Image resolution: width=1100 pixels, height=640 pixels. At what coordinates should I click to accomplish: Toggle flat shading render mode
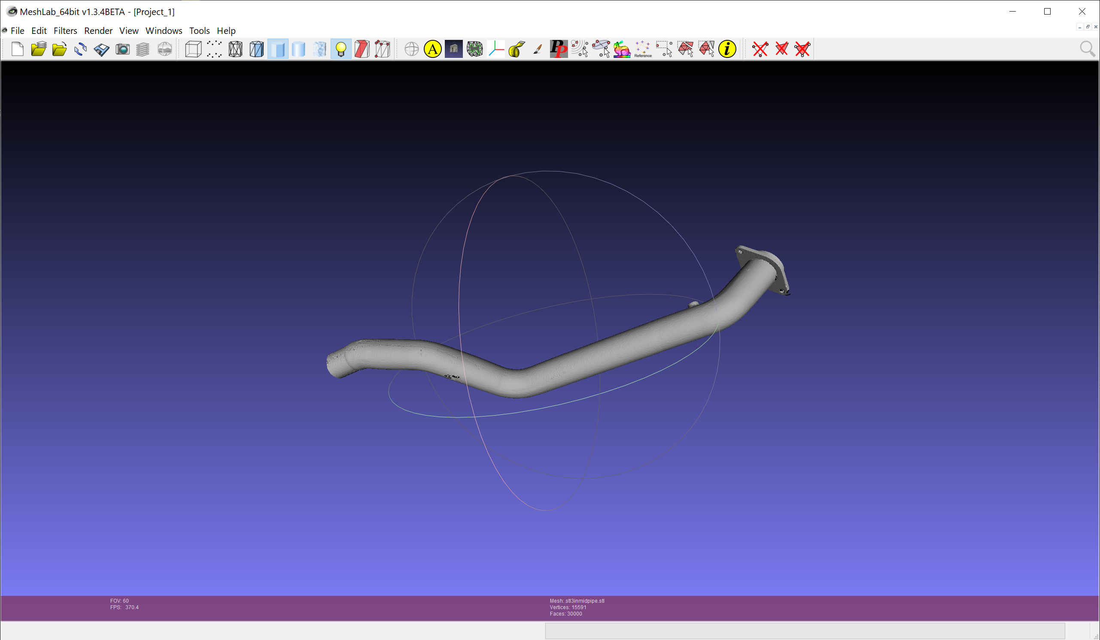point(278,49)
